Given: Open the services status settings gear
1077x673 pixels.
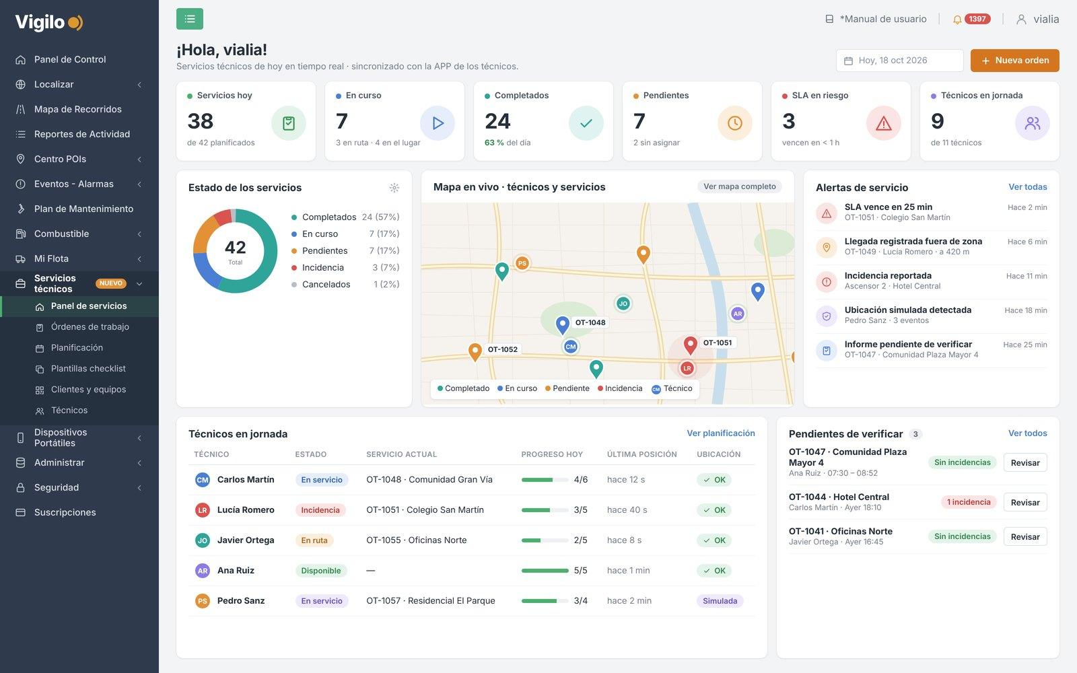Looking at the screenshot, I should [x=394, y=188].
